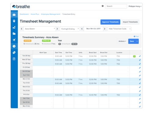Open Location dropdown for Tue 26 Sep

coord(119,56)
